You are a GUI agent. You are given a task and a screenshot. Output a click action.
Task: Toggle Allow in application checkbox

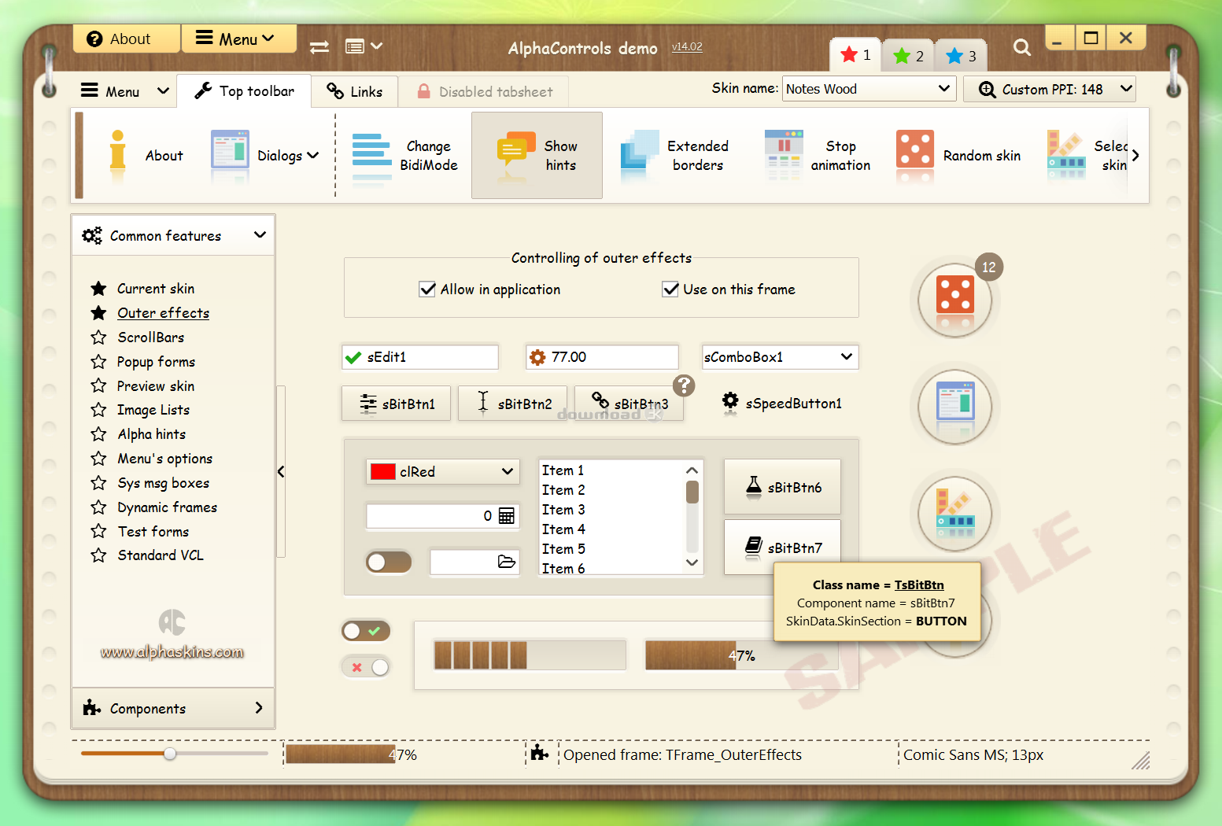[x=427, y=289]
